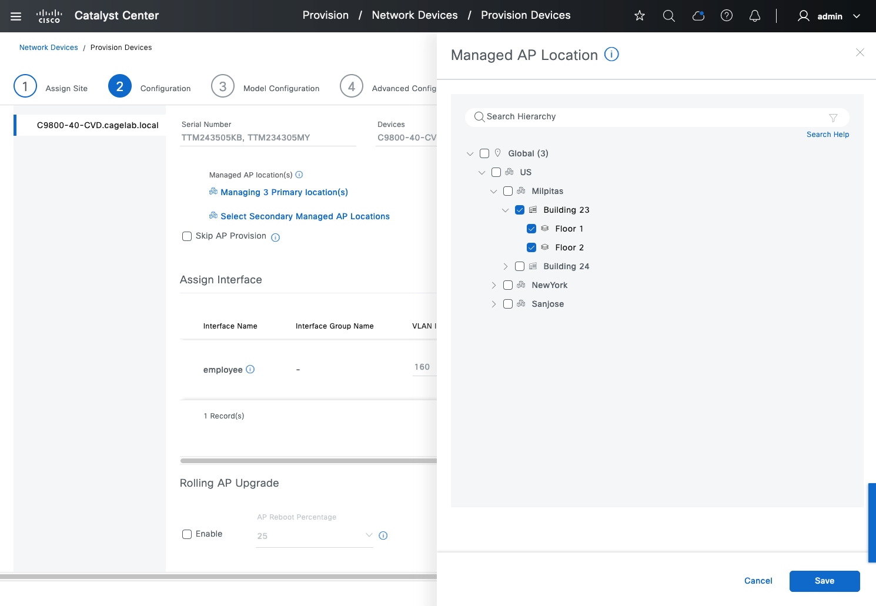This screenshot has width=876, height=606.
Task: Open the help question mark icon
Action: click(727, 16)
